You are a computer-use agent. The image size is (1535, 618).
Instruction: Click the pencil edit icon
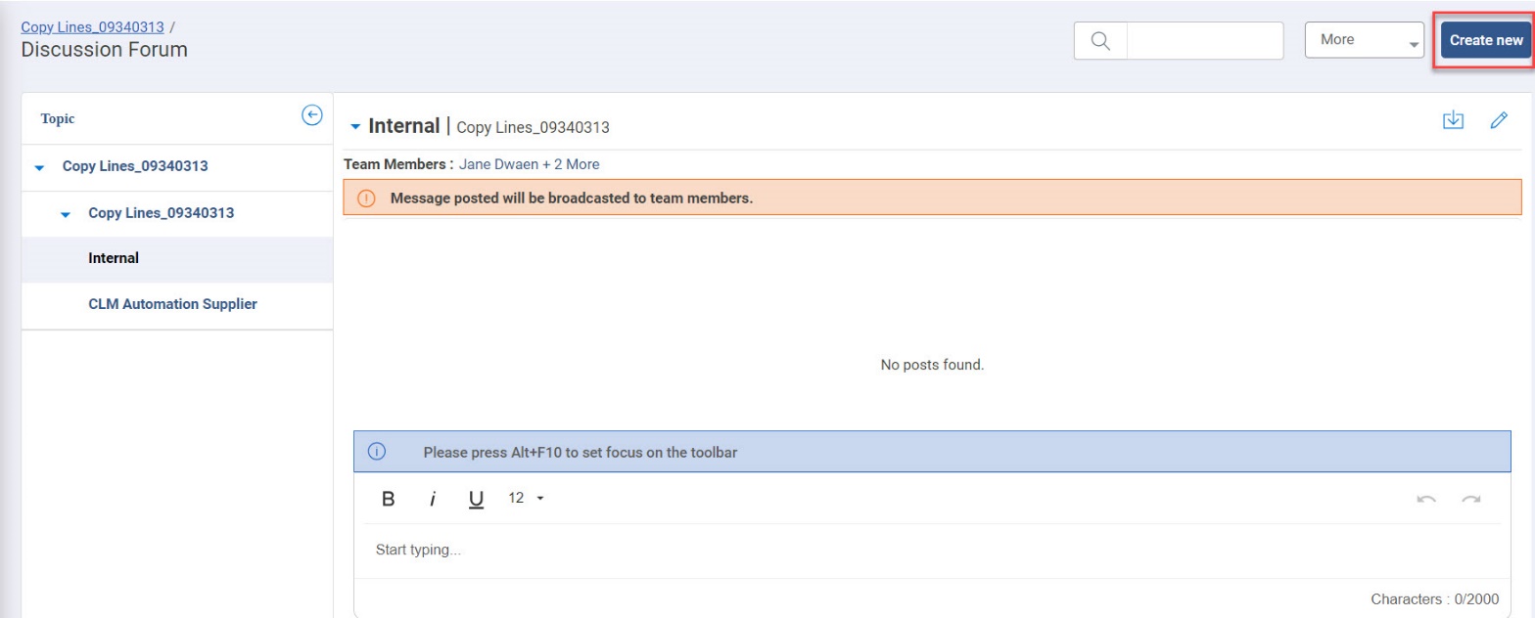1498,120
